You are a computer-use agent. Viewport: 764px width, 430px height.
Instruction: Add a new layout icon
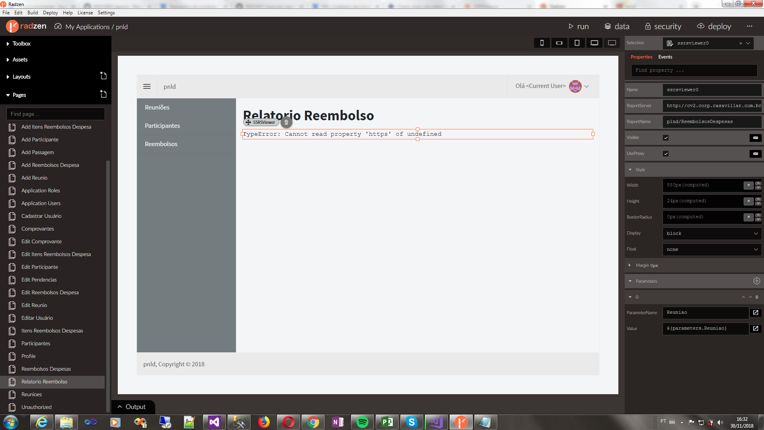click(103, 76)
